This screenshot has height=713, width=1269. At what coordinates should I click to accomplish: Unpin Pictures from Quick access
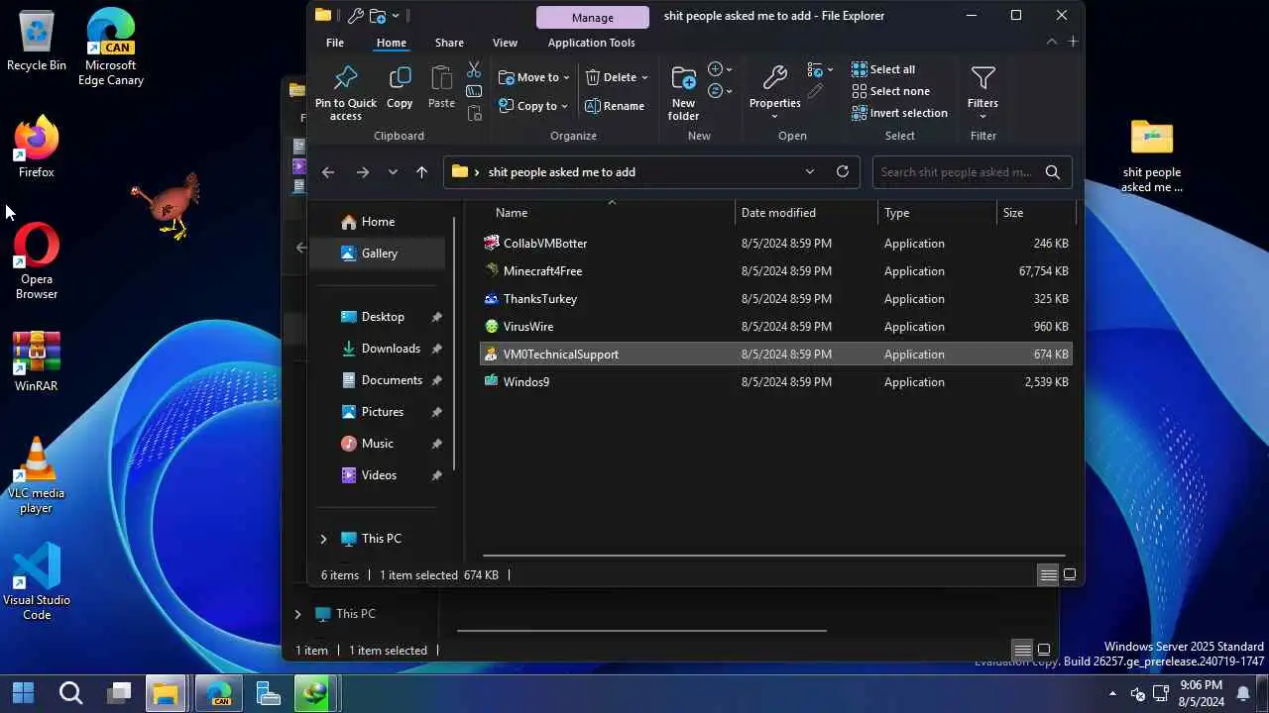point(436,412)
